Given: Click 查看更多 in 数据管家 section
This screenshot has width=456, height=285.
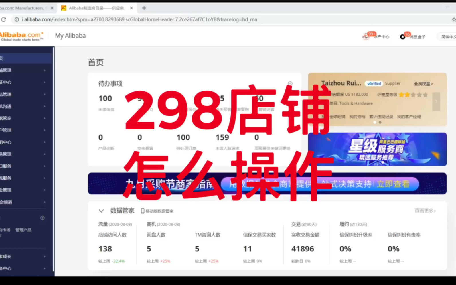Looking at the screenshot, I should (425, 211).
